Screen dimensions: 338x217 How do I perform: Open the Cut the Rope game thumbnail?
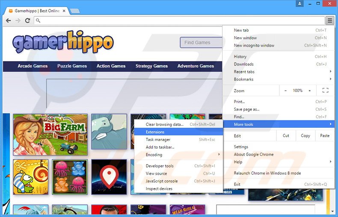click(x=31, y=177)
